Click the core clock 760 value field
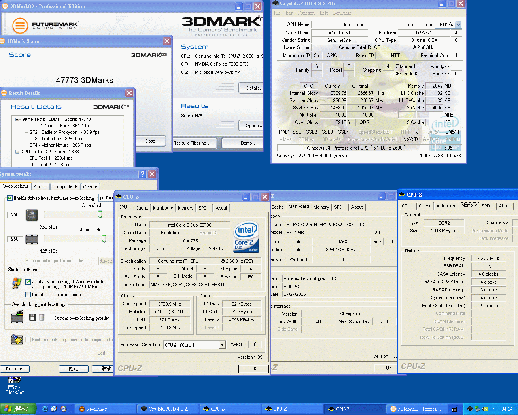Screen dimensions: 518x415 coord(15,215)
